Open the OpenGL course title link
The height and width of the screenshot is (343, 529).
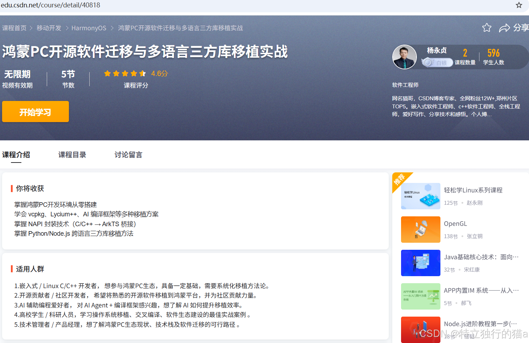pyautogui.click(x=456, y=224)
